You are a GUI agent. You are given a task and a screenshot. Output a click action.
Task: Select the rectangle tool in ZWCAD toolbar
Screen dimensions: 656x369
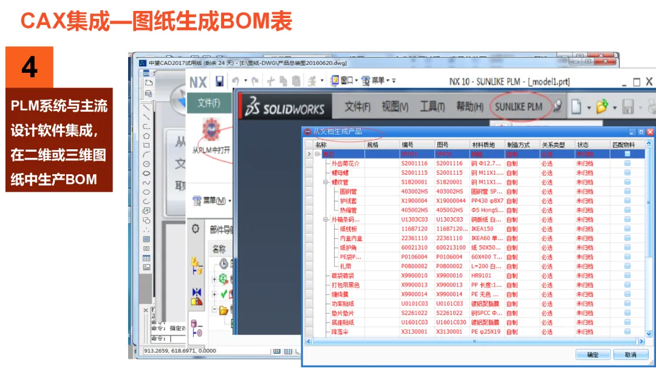pos(146,146)
